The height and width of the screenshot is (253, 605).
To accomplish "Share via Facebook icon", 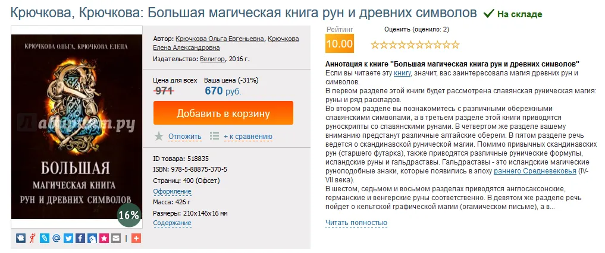I will coord(80,238).
